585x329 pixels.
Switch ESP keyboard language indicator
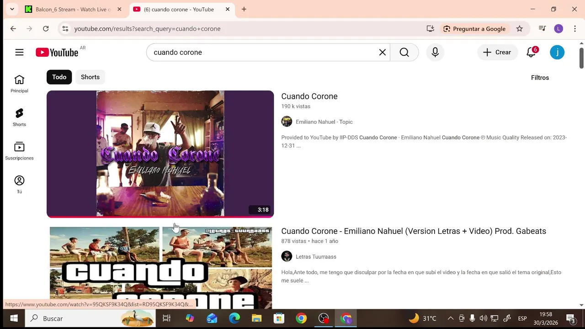pyautogui.click(x=522, y=318)
